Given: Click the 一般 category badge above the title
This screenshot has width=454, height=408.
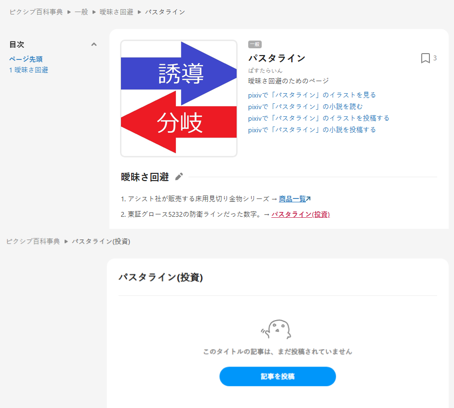Looking at the screenshot, I should point(254,44).
